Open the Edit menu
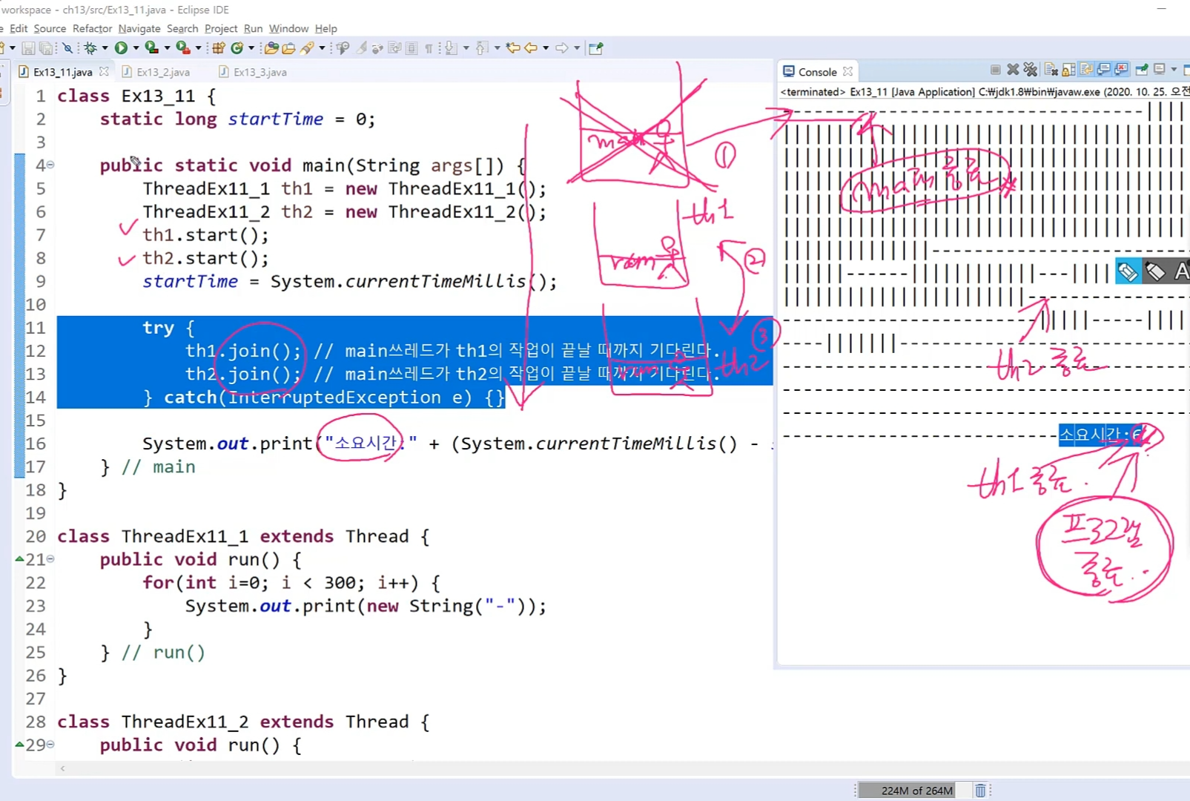Screen dimensions: 1190x801 (19, 28)
